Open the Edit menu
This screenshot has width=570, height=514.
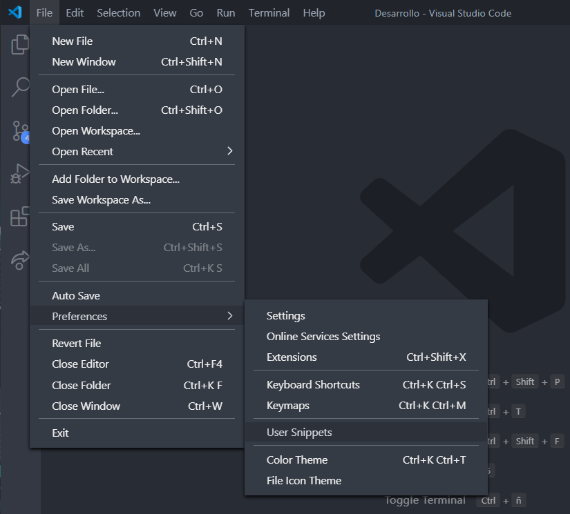point(75,12)
